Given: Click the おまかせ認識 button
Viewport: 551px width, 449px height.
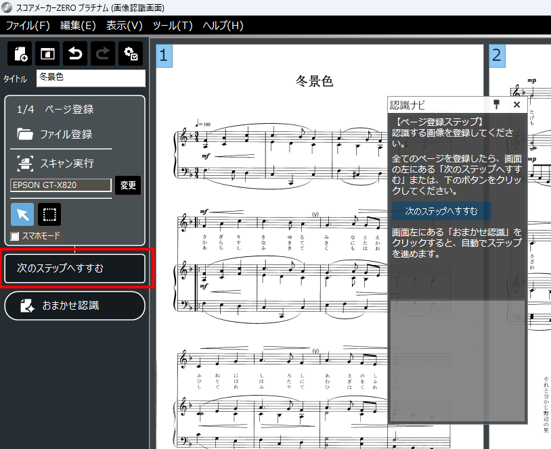Looking at the screenshot, I should 74,306.
